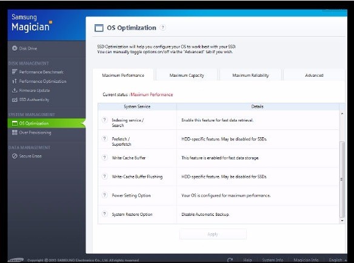Open Over Provisioning grid icon

(x=15, y=132)
